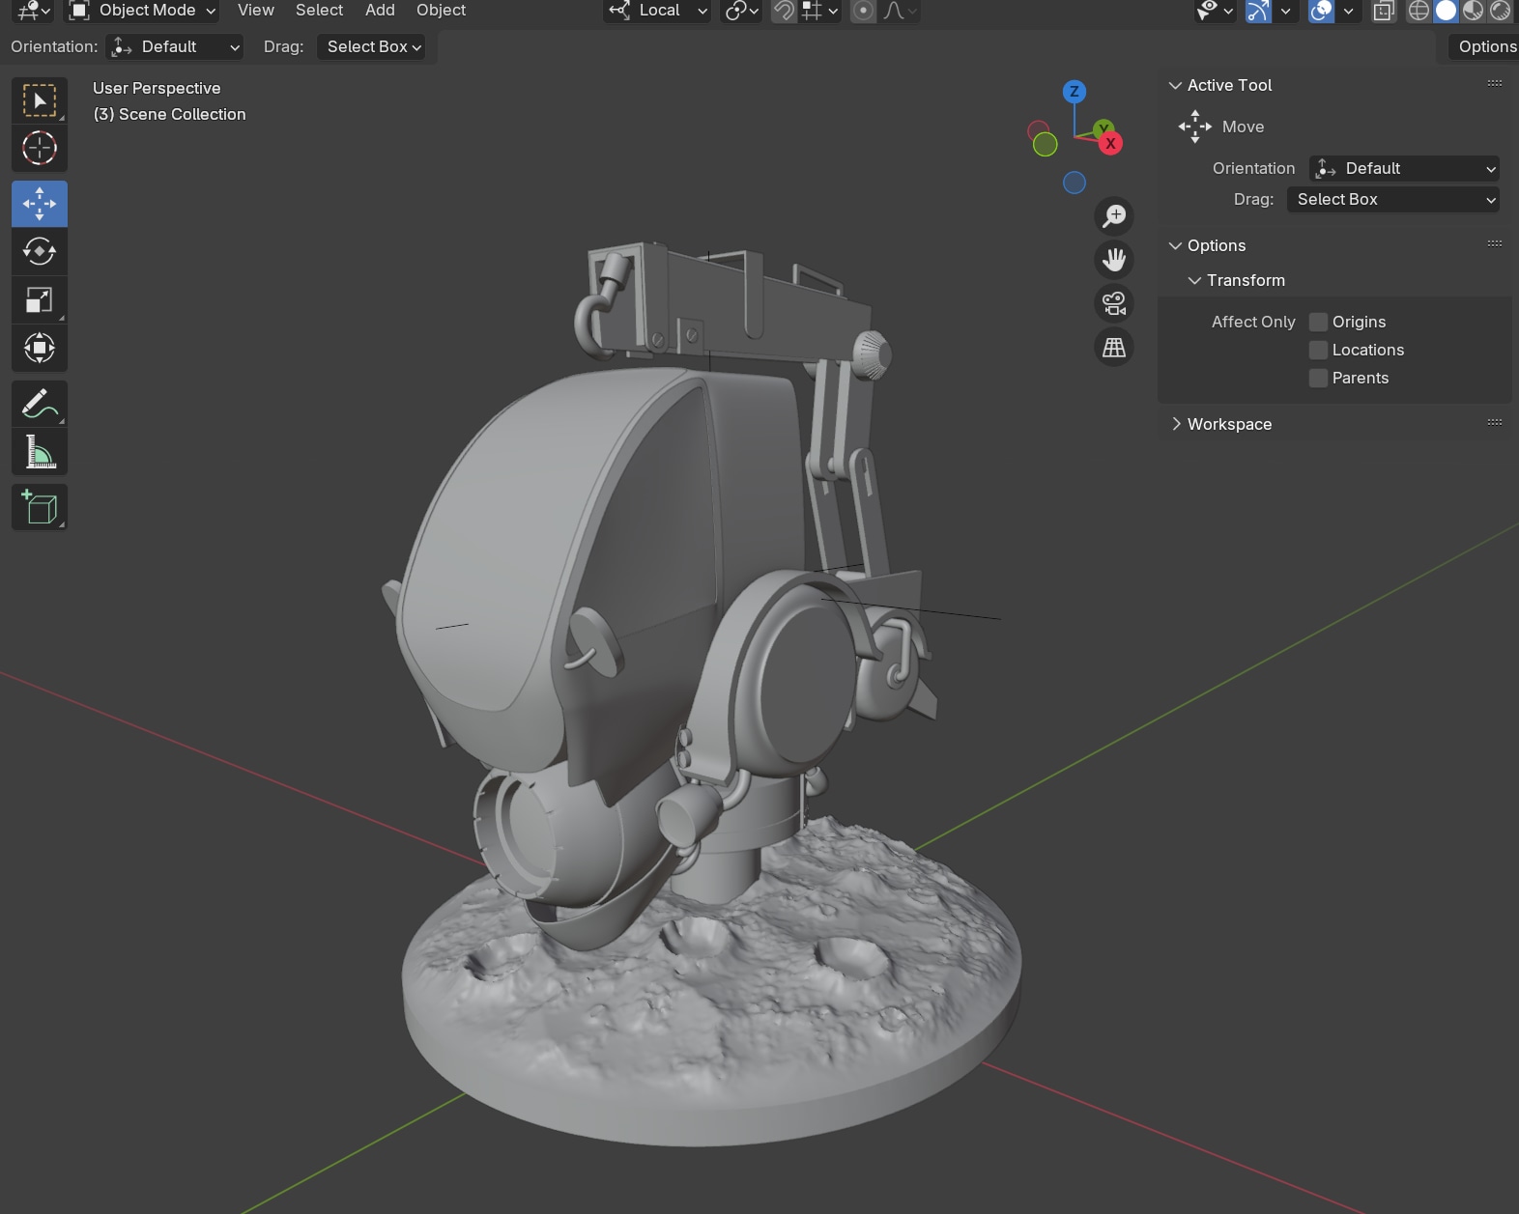Image resolution: width=1519 pixels, height=1214 pixels.
Task: Open gizmo options dropdown arrow
Action: pyautogui.click(x=1285, y=11)
